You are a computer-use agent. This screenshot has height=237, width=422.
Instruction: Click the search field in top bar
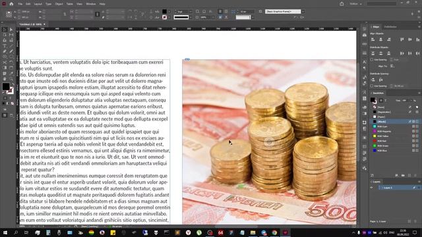(381, 4)
